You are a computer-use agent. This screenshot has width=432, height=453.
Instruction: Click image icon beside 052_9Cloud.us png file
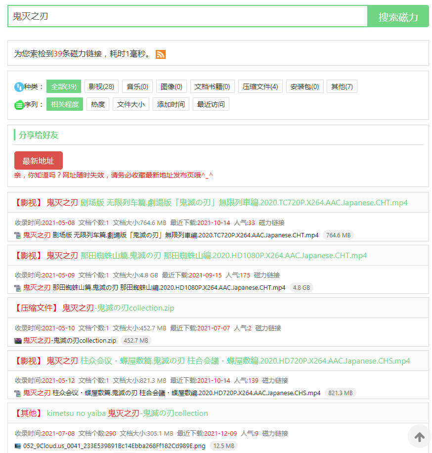[x=18, y=446]
